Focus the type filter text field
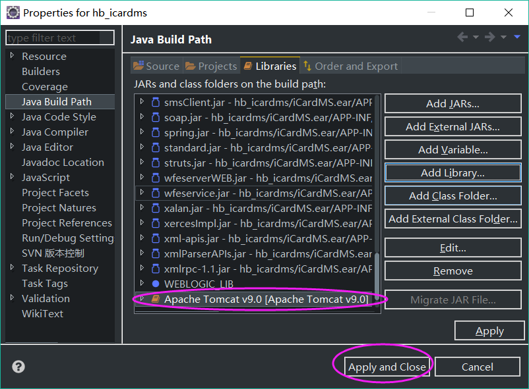 [60, 38]
